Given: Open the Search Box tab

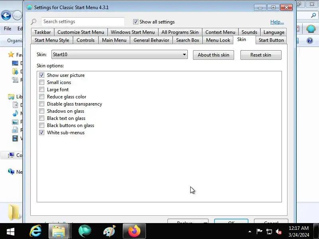Looking at the screenshot, I should click(187, 40).
